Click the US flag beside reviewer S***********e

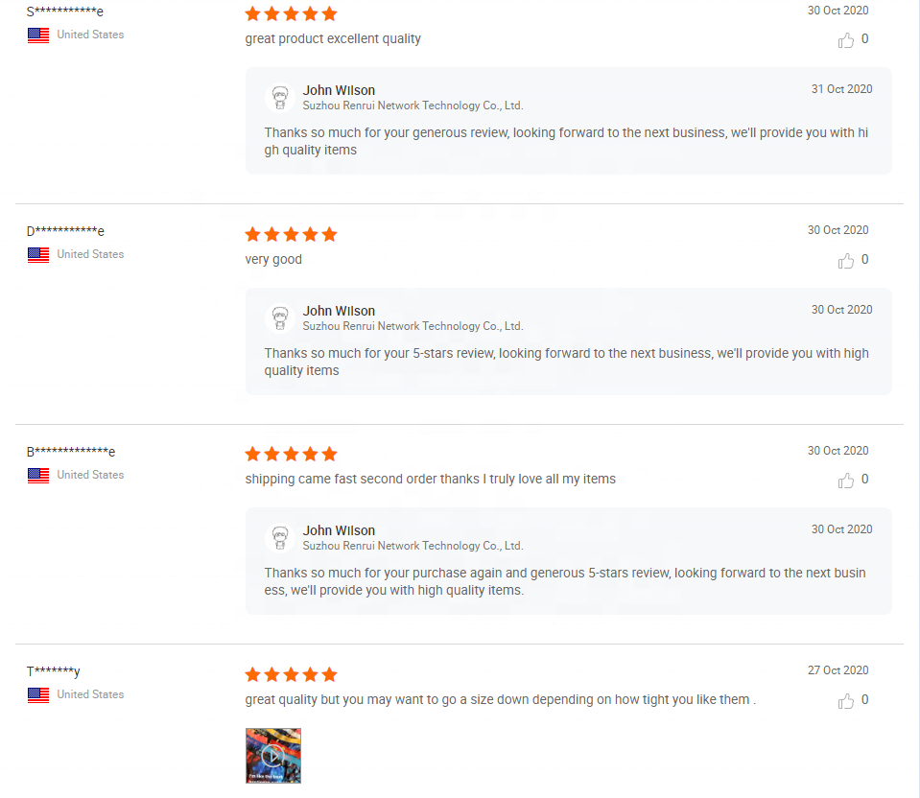[x=38, y=35]
